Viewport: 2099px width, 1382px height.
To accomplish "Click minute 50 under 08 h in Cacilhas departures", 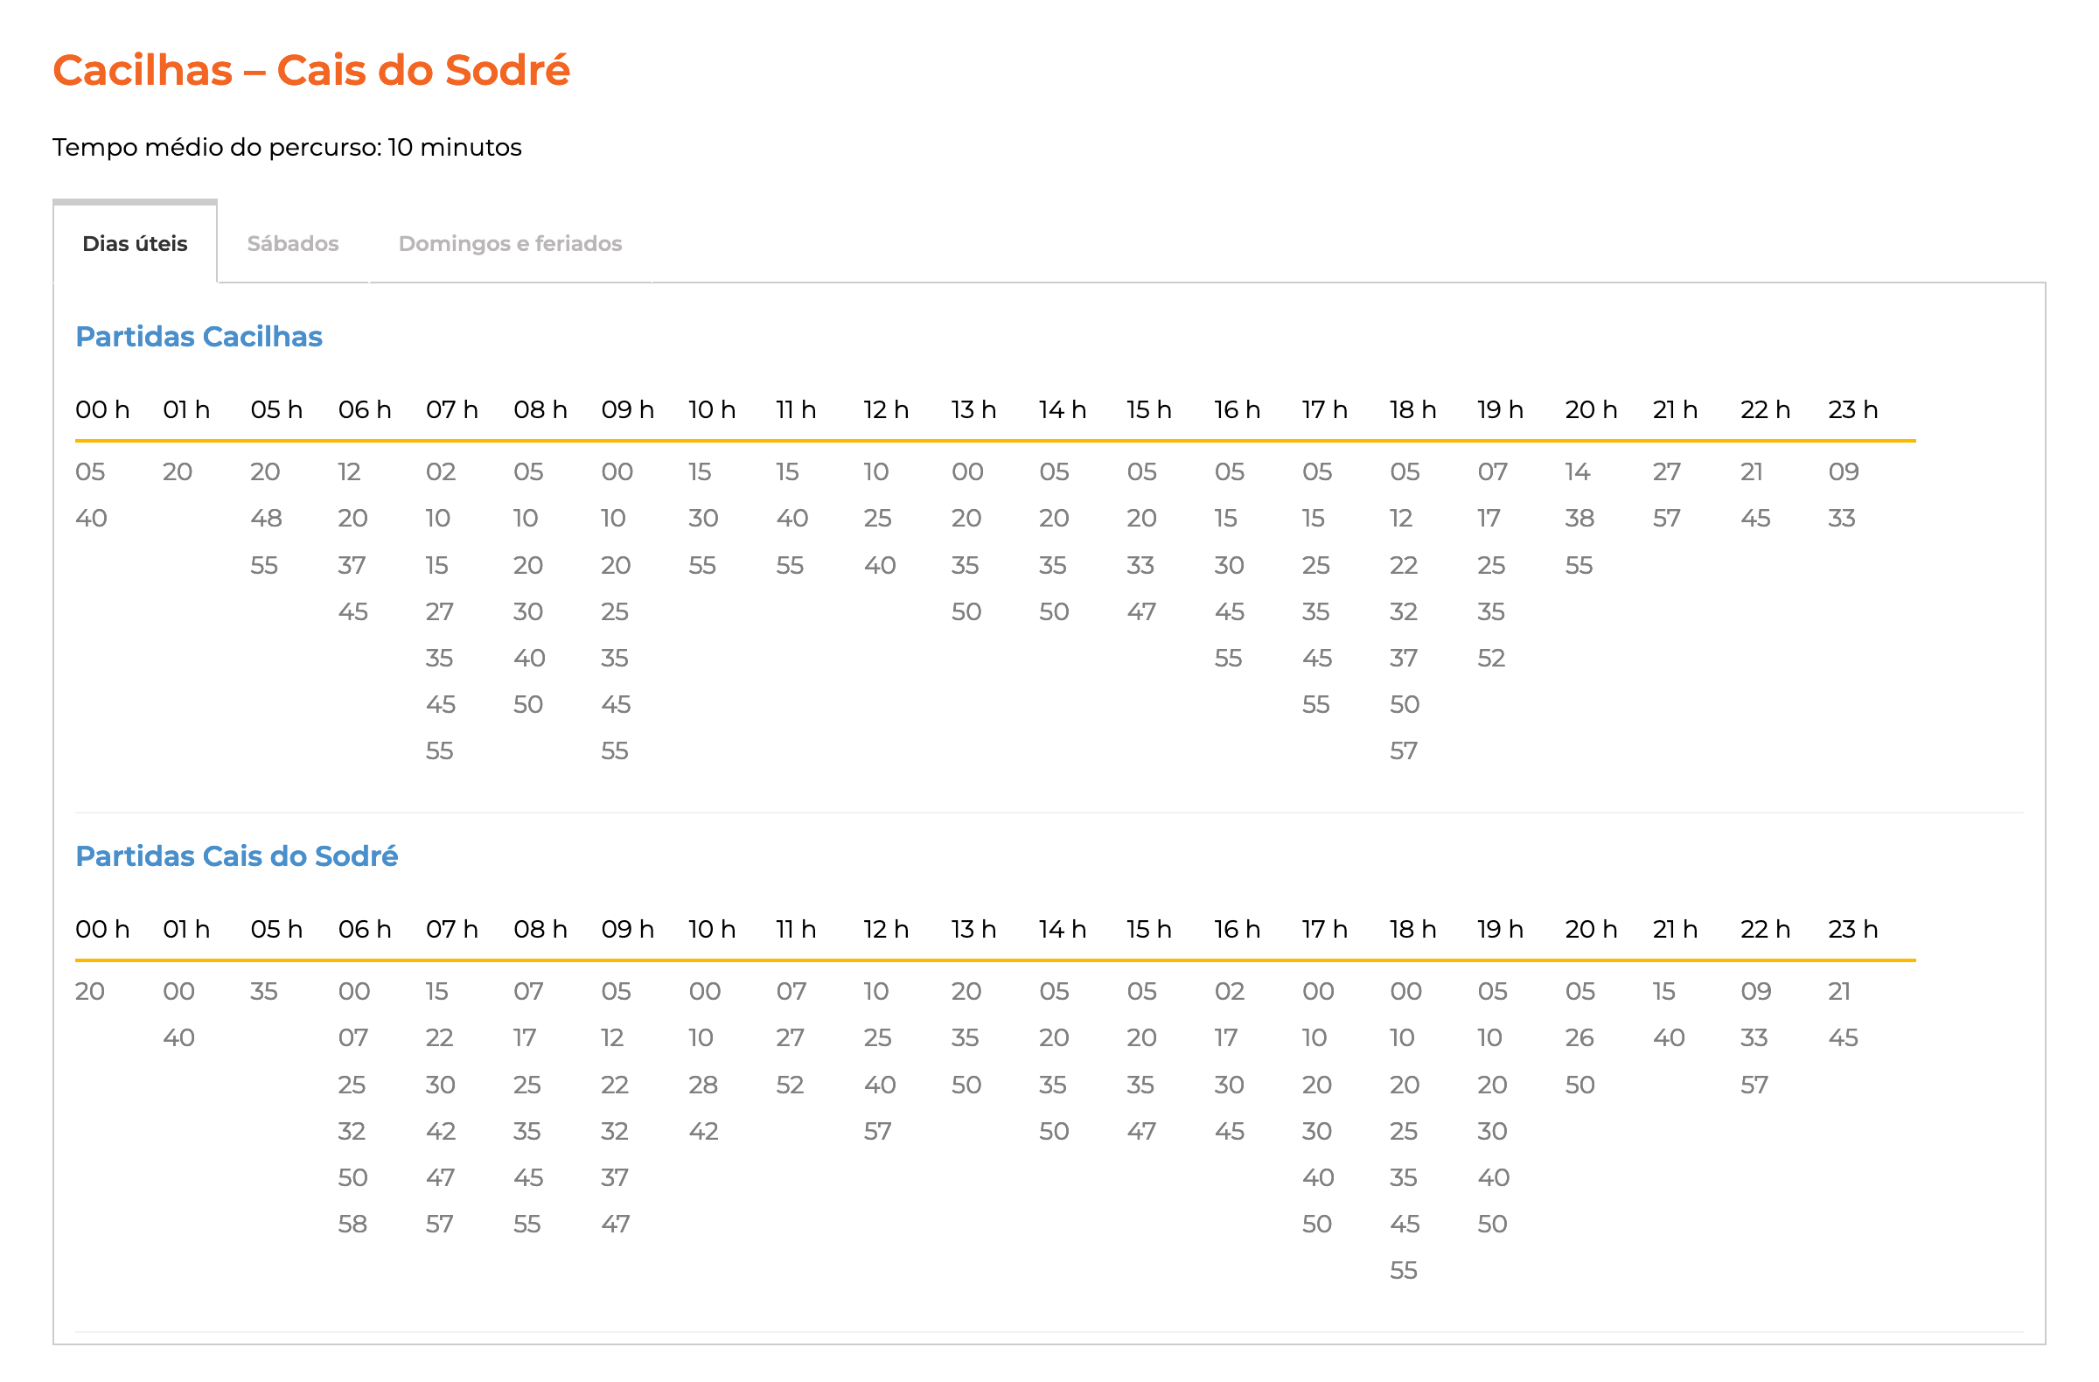I will click(x=528, y=705).
